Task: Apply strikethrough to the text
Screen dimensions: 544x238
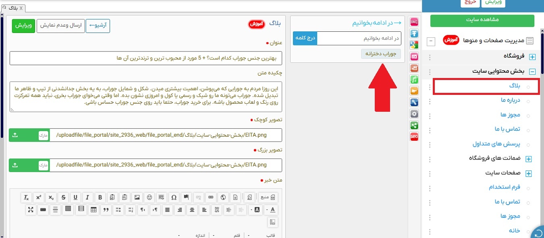Action: tap(63, 197)
